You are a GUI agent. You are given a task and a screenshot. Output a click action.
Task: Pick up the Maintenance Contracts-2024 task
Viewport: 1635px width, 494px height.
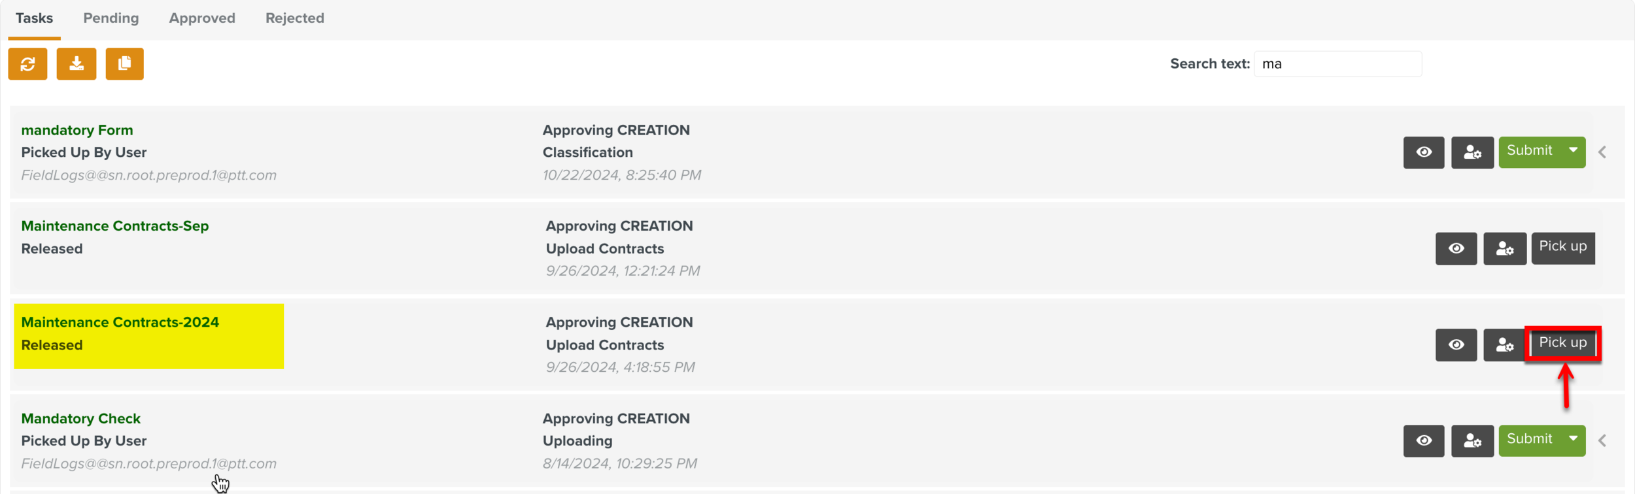[x=1562, y=343]
